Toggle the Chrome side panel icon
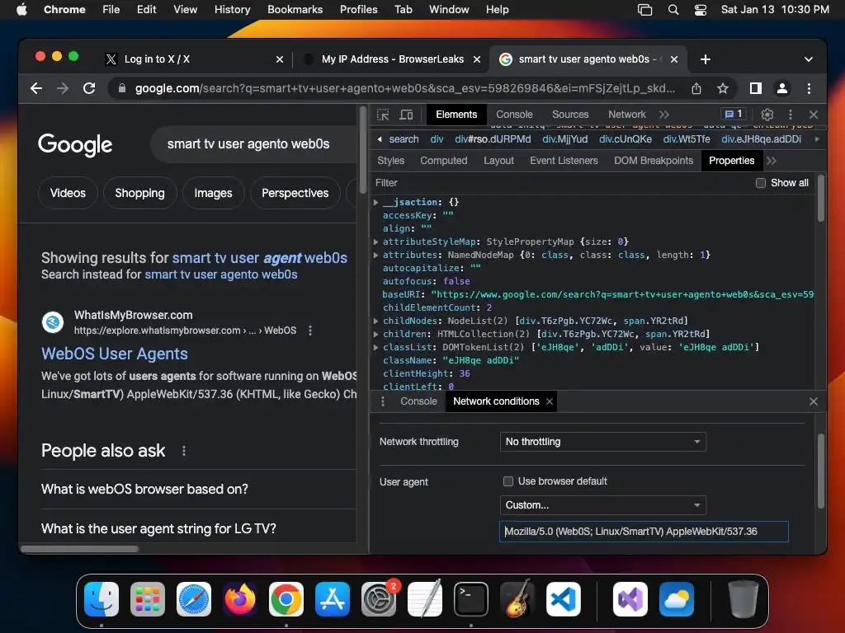Viewport: 845px width, 633px height. click(756, 88)
